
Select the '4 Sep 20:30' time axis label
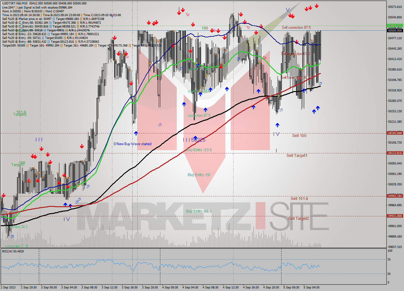point(271,288)
